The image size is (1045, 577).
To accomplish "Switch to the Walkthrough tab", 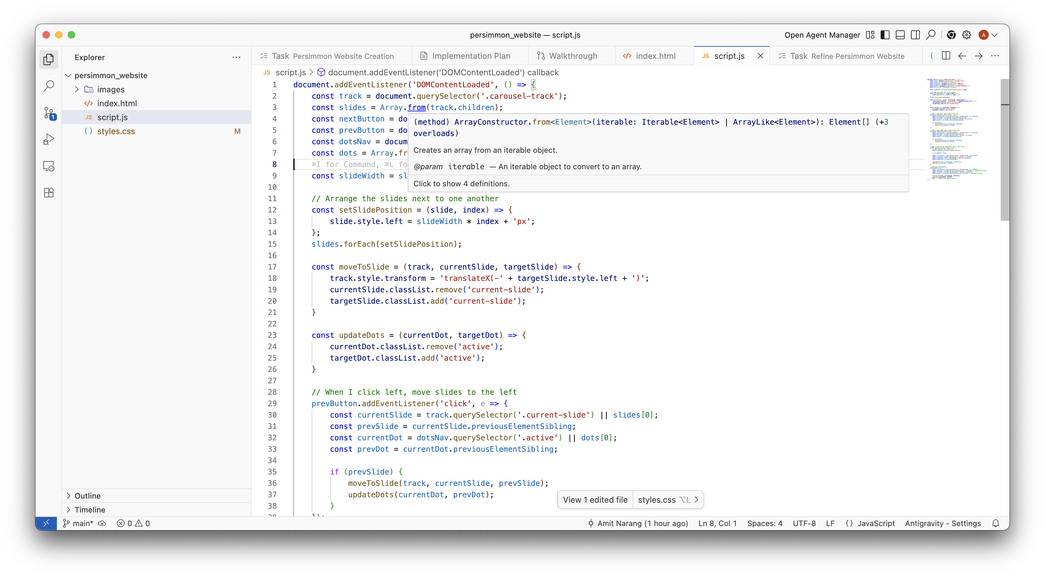I will [572, 56].
